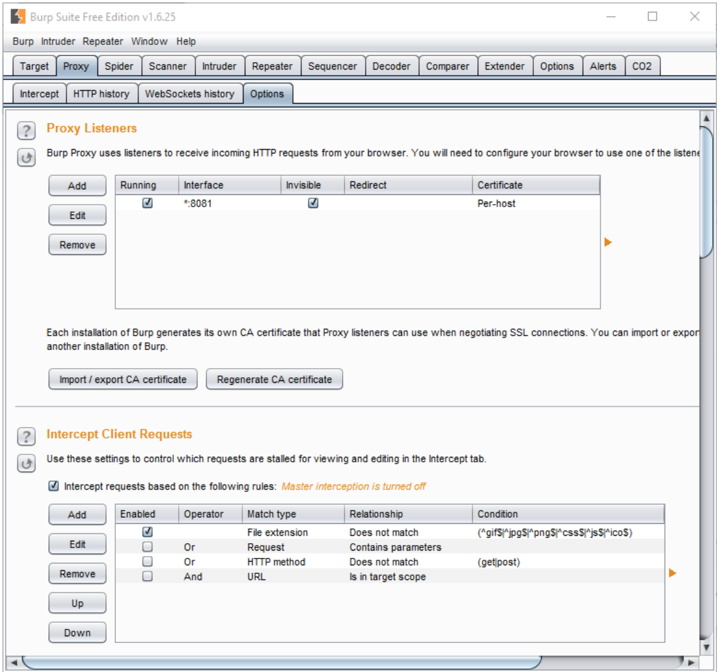Click the Match type column header

tap(293, 514)
